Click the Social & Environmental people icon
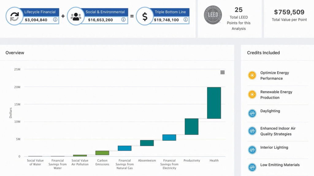The height and width of the screenshot is (176, 314). (76, 16)
